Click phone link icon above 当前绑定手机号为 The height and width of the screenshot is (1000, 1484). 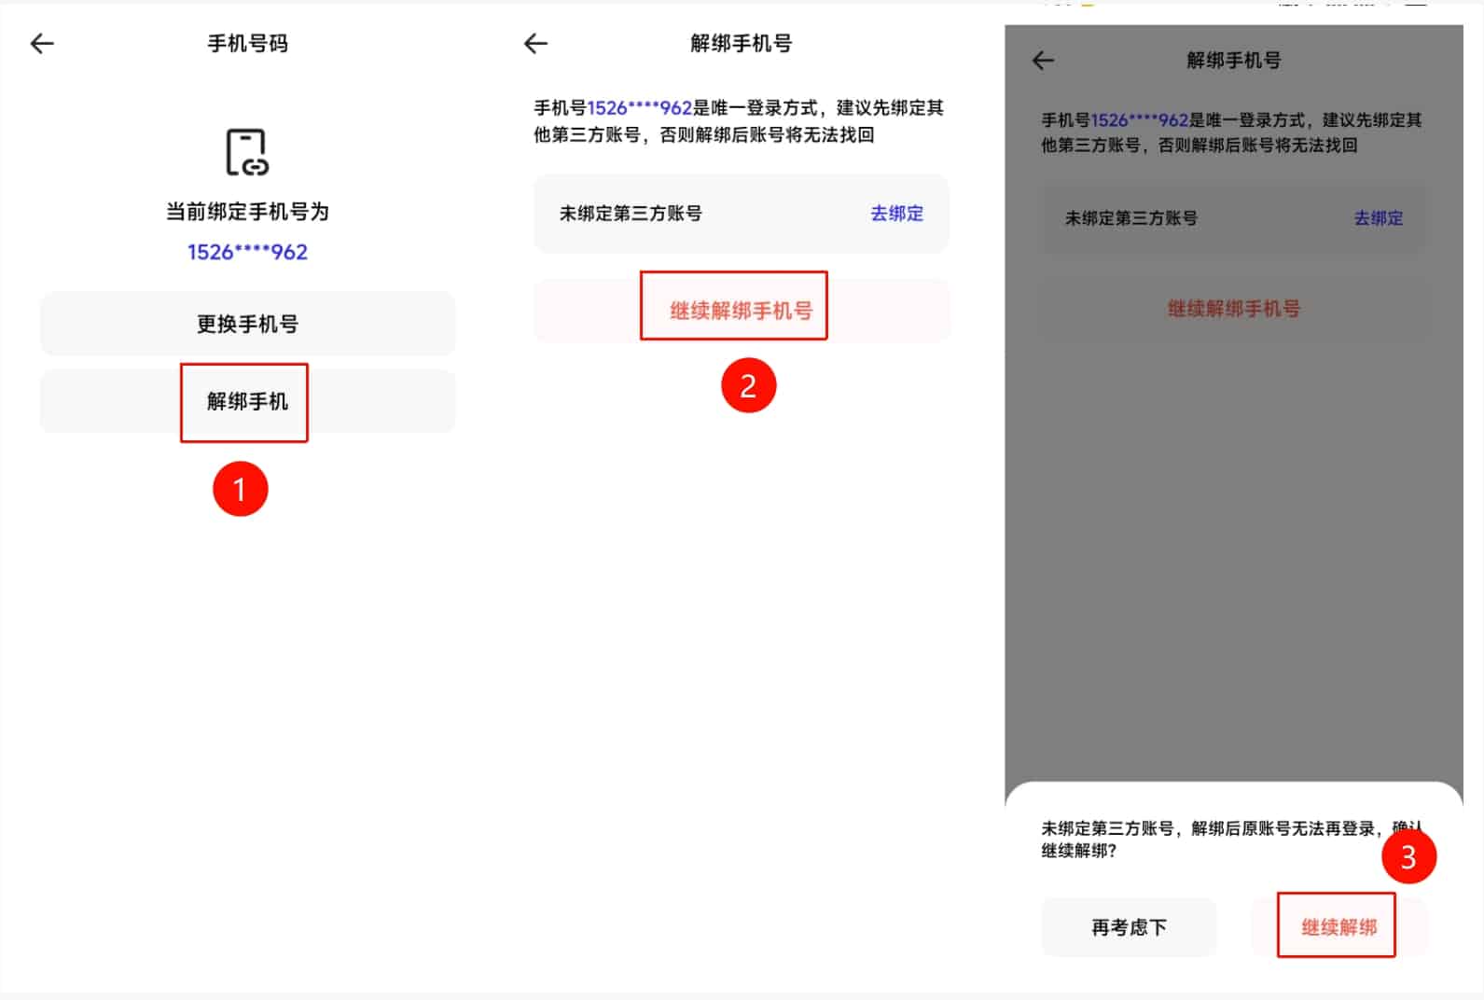[x=247, y=153]
